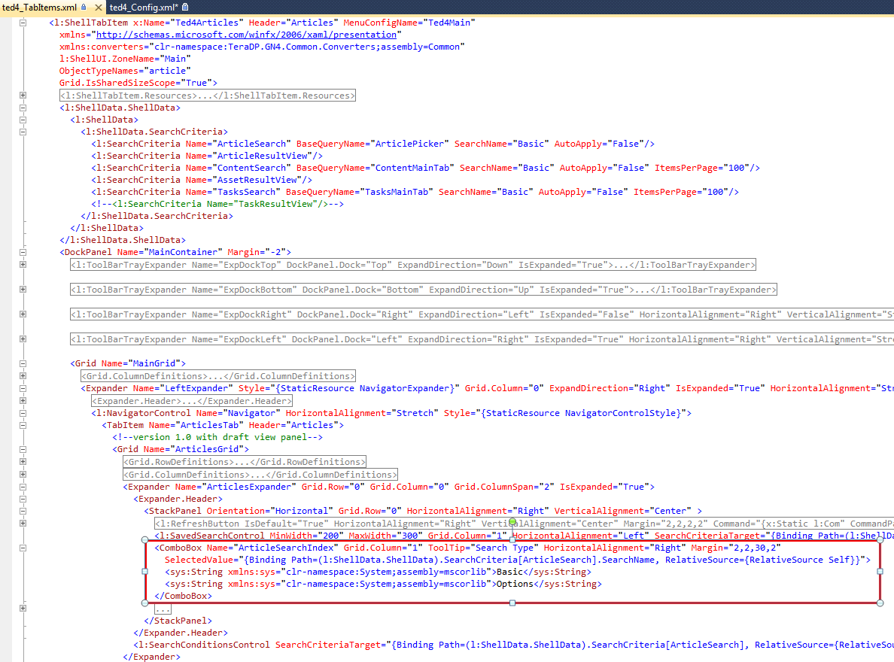Click the Grid.IsSharedSizeScope "True" line
This screenshot has width=894, height=662.
138,83
